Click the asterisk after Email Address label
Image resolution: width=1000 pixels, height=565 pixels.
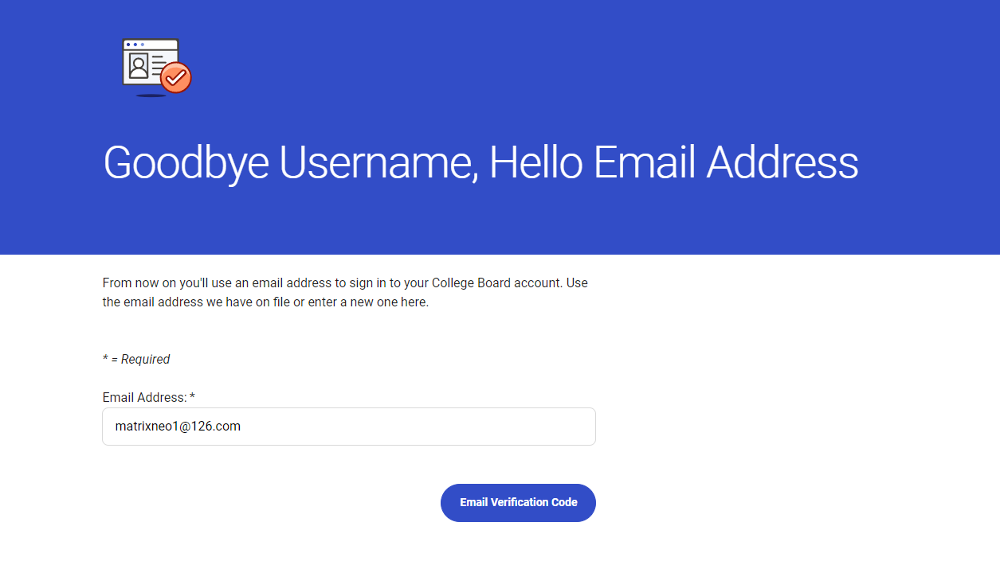coord(192,395)
